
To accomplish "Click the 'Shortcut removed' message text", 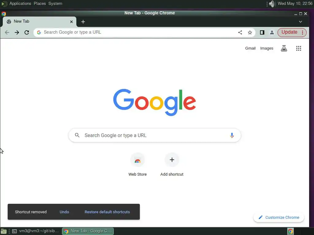I will pos(31,212).
